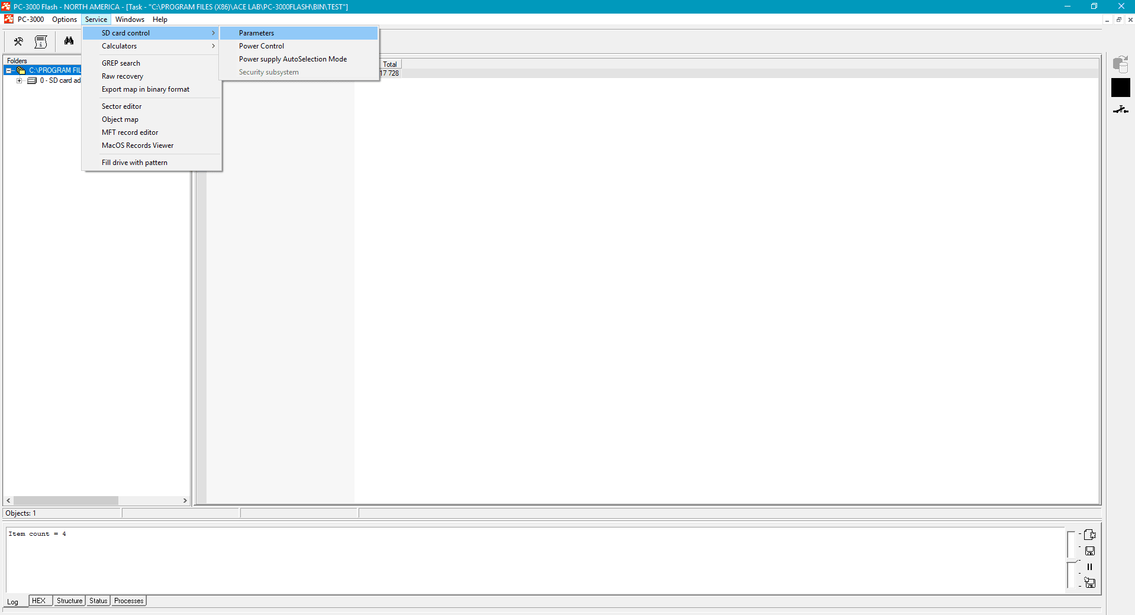Switch to the Status tab
1135x615 pixels.
click(98, 601)
